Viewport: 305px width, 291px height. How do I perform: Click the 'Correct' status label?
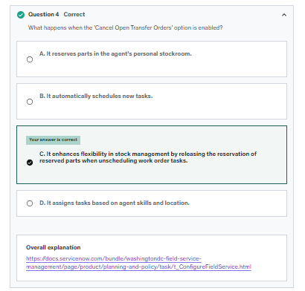(74, 14)
